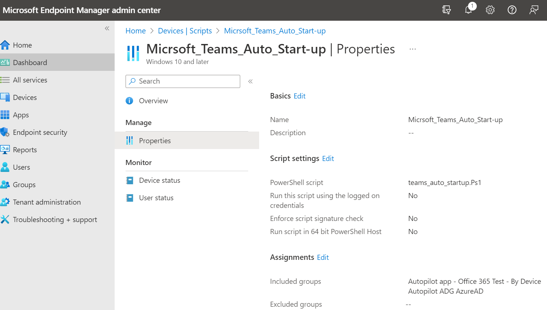Open Groups from the navigation pane
This screenshot has width=547, height=310.
point(6,184)
